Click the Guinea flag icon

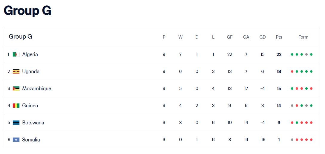pos(16,106)
